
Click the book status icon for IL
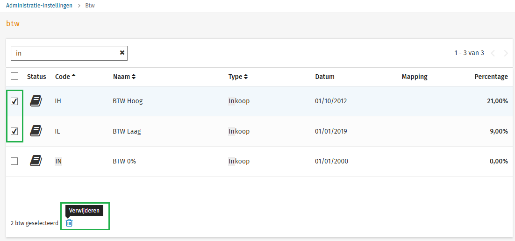(36, 131)
